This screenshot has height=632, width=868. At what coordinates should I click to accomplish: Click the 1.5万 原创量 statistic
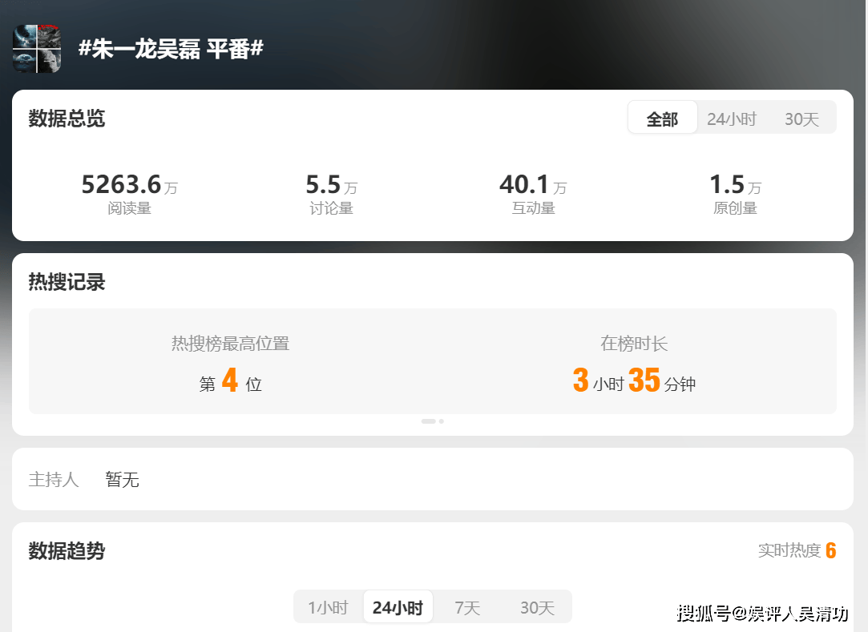[x=735, y=193]
